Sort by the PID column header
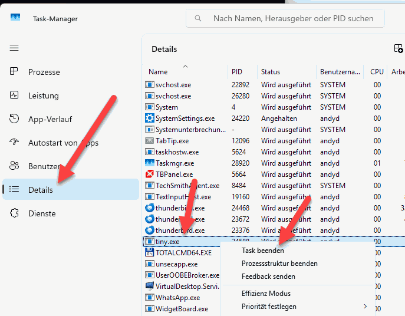 pyautogui.click(x=237, y=71)
